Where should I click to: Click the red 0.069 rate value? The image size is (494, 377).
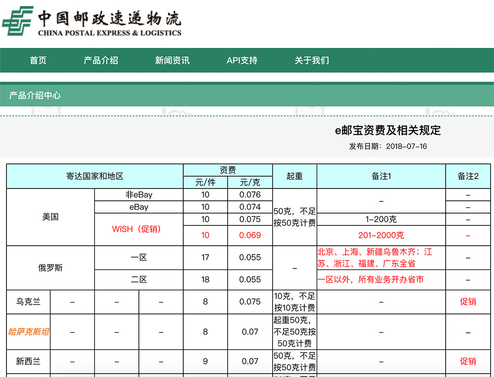click(250, 235)
